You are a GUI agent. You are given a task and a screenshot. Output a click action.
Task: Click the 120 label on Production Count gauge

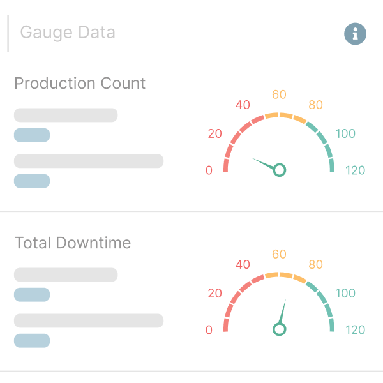pos(355,170)
